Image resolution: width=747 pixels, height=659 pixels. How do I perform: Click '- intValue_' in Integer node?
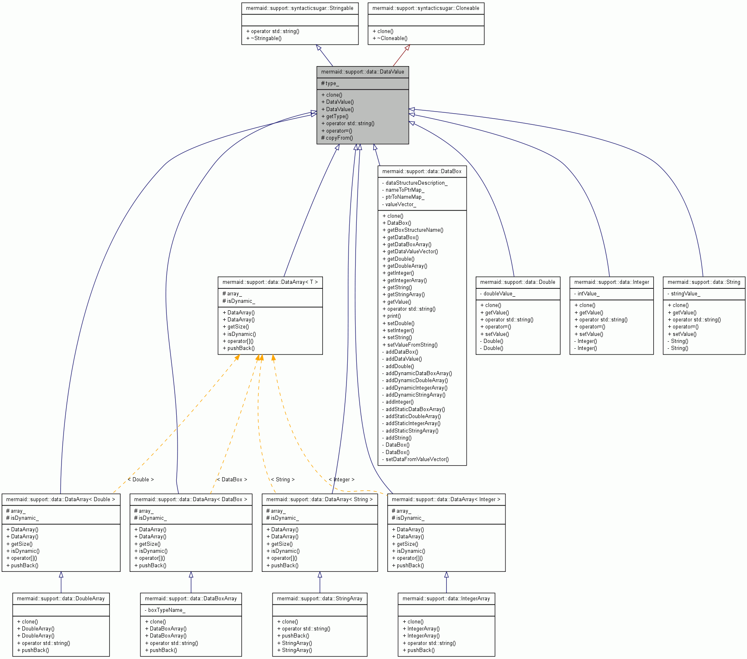(x=587, y=294)
